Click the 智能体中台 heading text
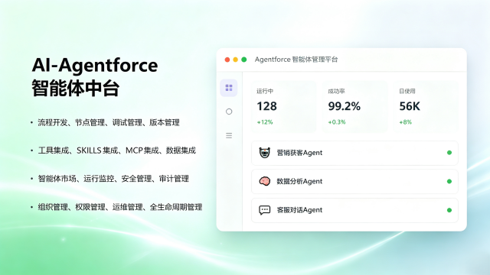490x275 pixels. tap(75, 89)
